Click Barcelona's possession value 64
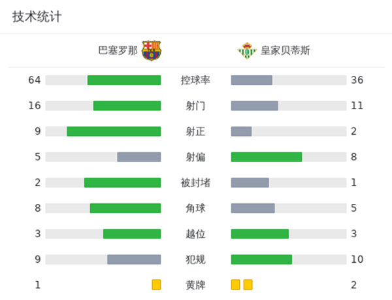The image size is (392, 300). click(35, 80)
